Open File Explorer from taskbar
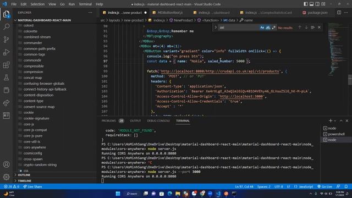This screenshot has width=352, height=198. coord(178,194)
